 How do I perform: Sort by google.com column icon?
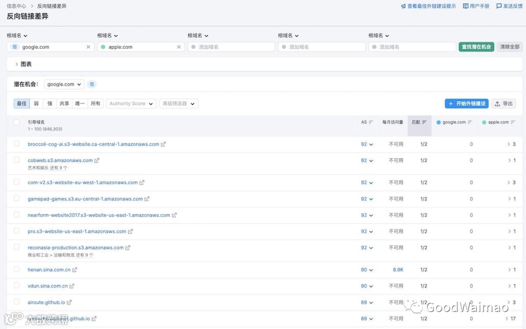click(x=470, y=122)
